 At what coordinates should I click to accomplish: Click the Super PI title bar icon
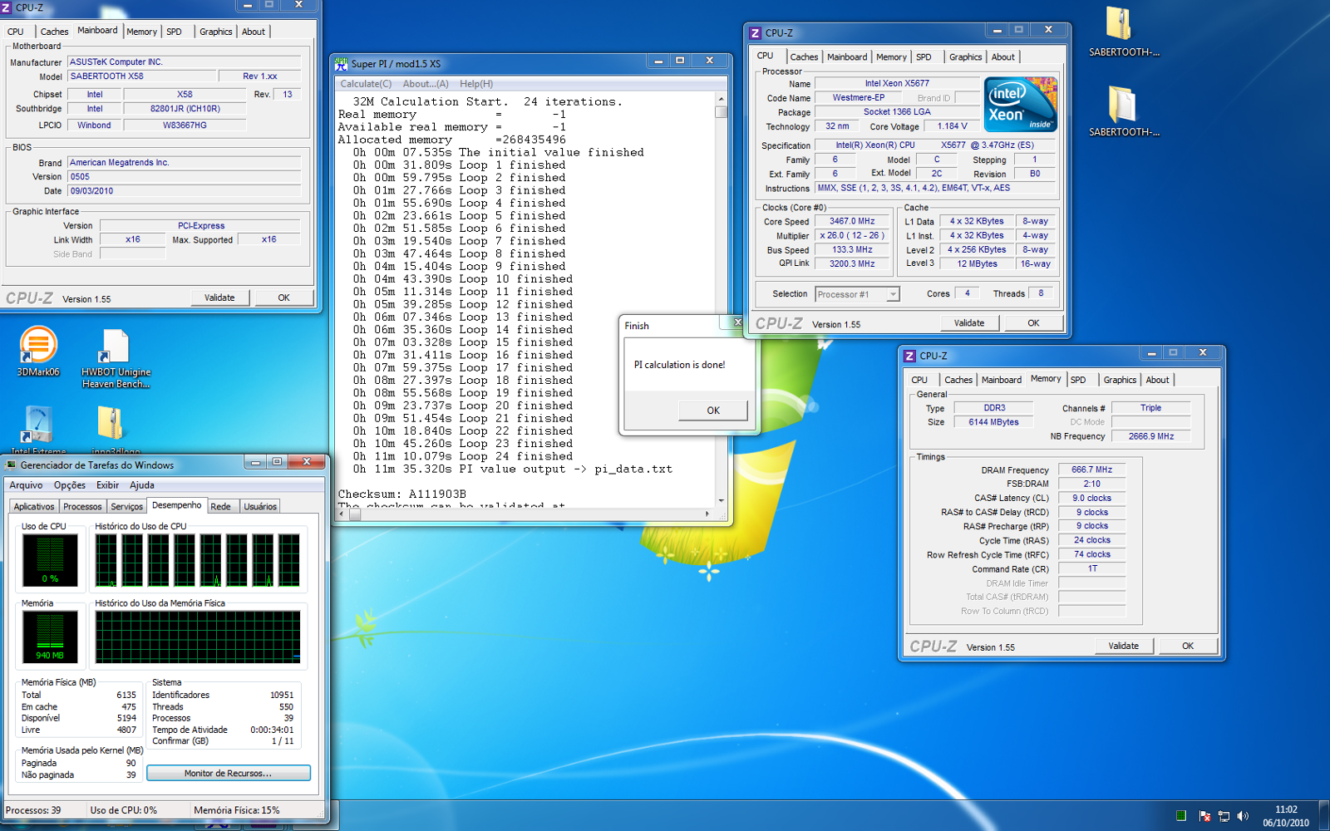342,63
